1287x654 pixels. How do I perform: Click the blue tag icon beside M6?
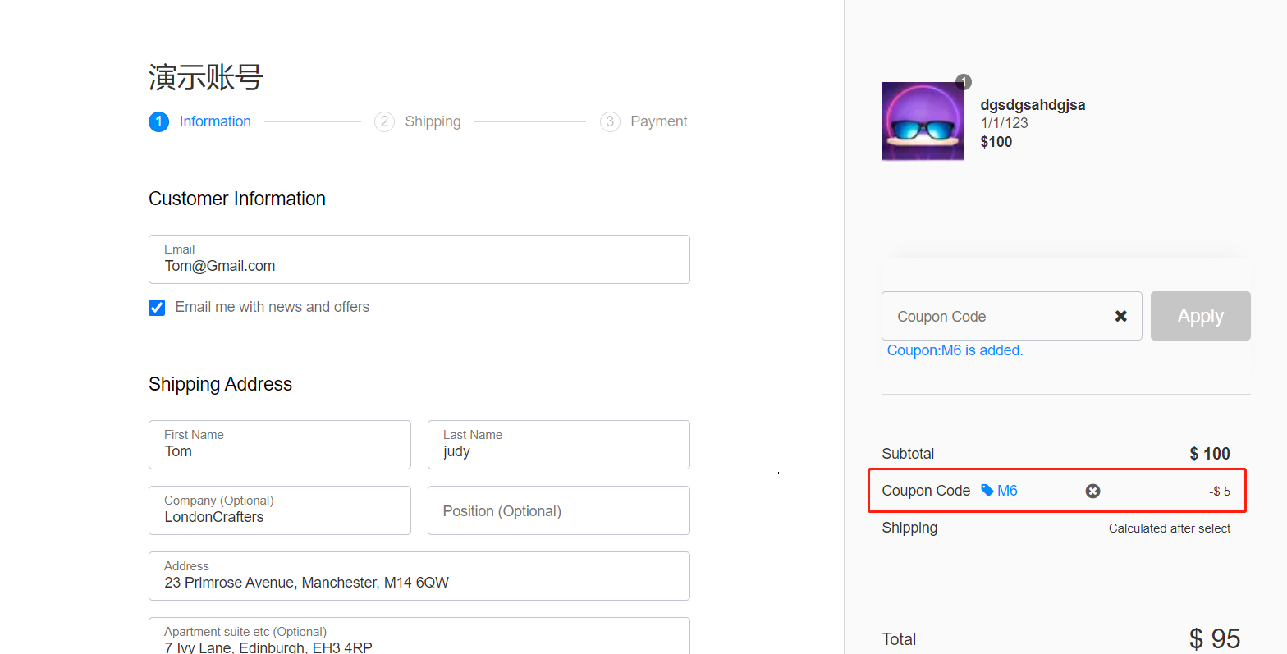click(987, 491)
